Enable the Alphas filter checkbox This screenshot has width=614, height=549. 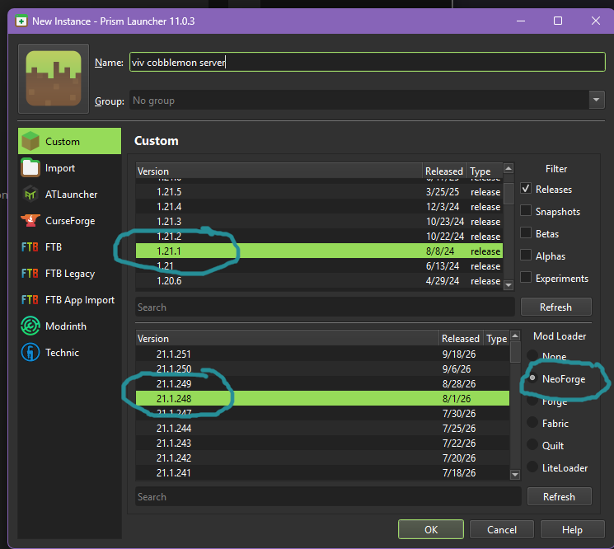tap(526, 256)
